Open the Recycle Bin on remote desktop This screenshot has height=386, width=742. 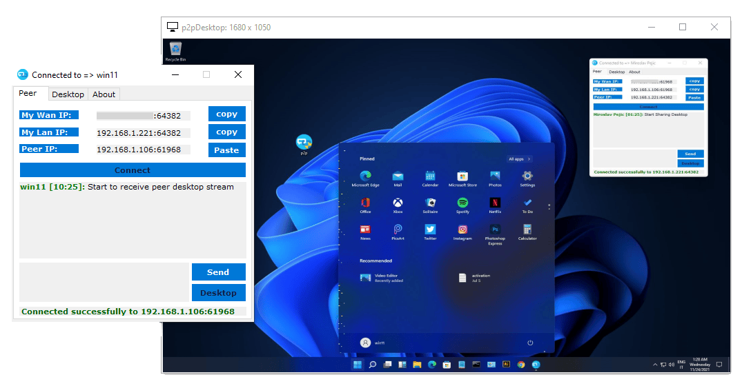175,51
